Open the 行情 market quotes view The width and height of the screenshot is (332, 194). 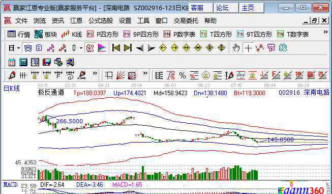tap(19, 34)
